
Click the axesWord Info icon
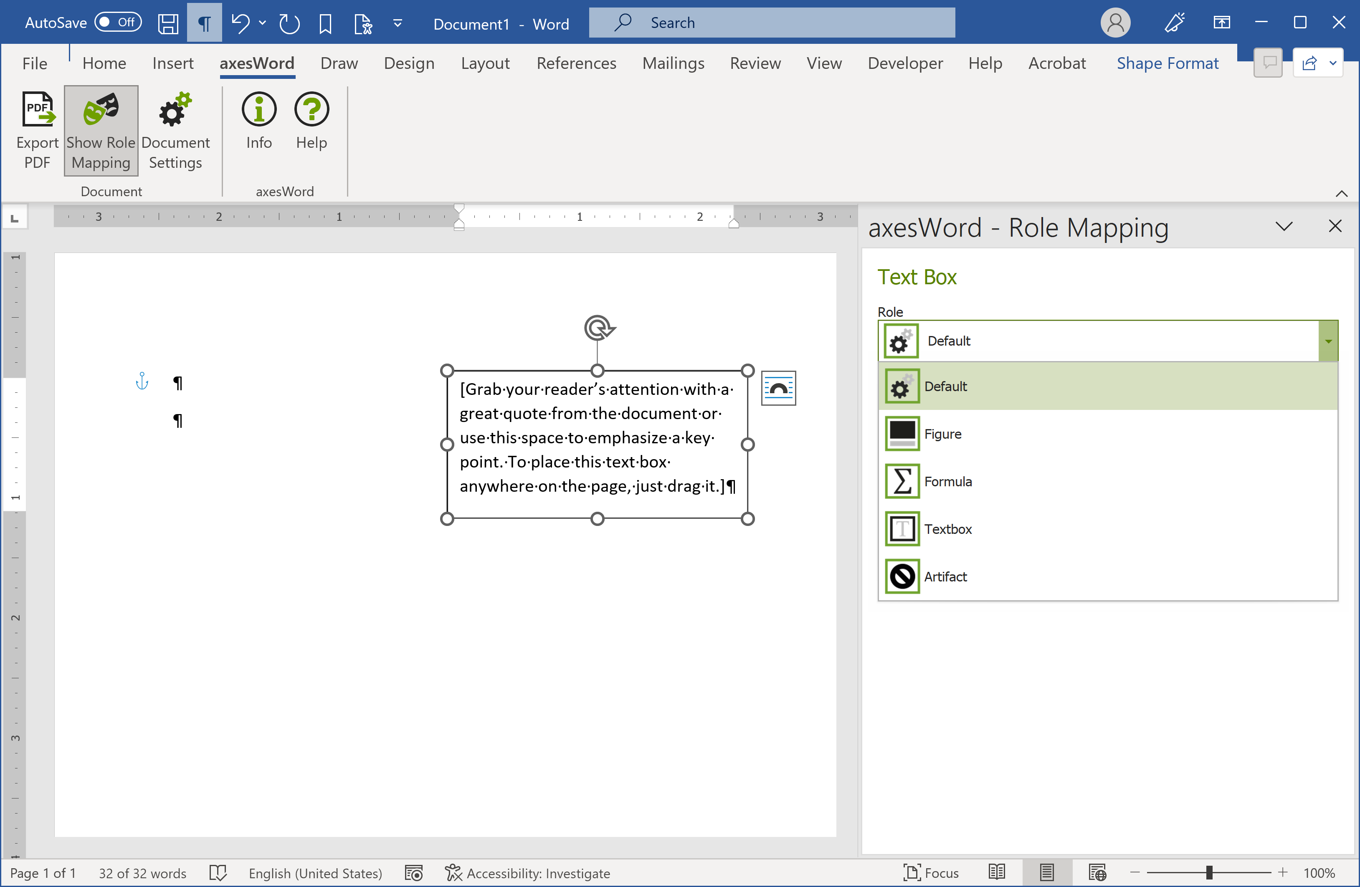coord(259,110)
